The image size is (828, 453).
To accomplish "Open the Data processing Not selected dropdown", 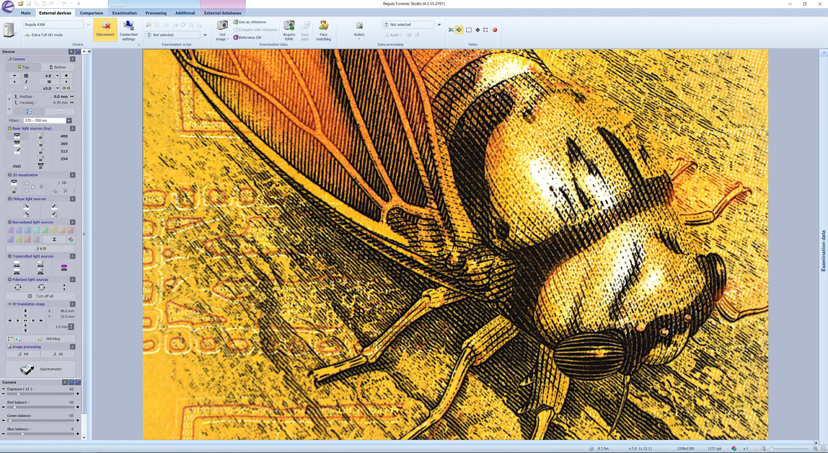I will click(x=439, y=25).
